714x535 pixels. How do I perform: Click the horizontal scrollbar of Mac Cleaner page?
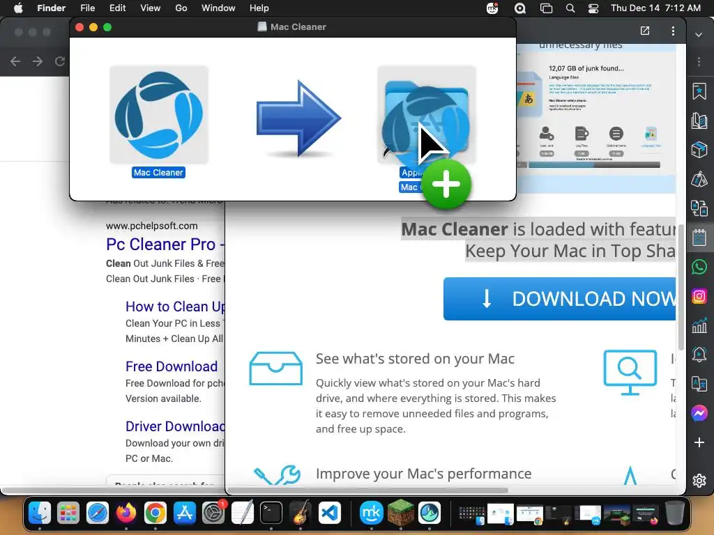click(367, 490)
